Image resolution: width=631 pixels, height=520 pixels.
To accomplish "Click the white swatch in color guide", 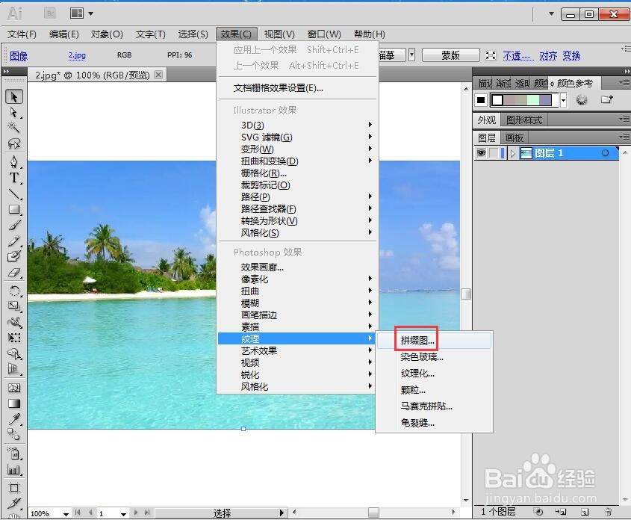I will [x=497, y=100].
